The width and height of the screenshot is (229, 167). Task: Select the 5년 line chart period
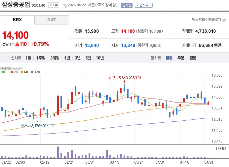[88, 58]
